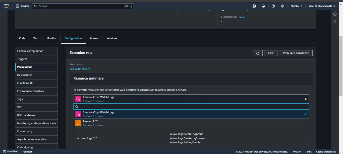Open the AWS home logo
Screen dimensions: 343x154
[x=6, y=6]
